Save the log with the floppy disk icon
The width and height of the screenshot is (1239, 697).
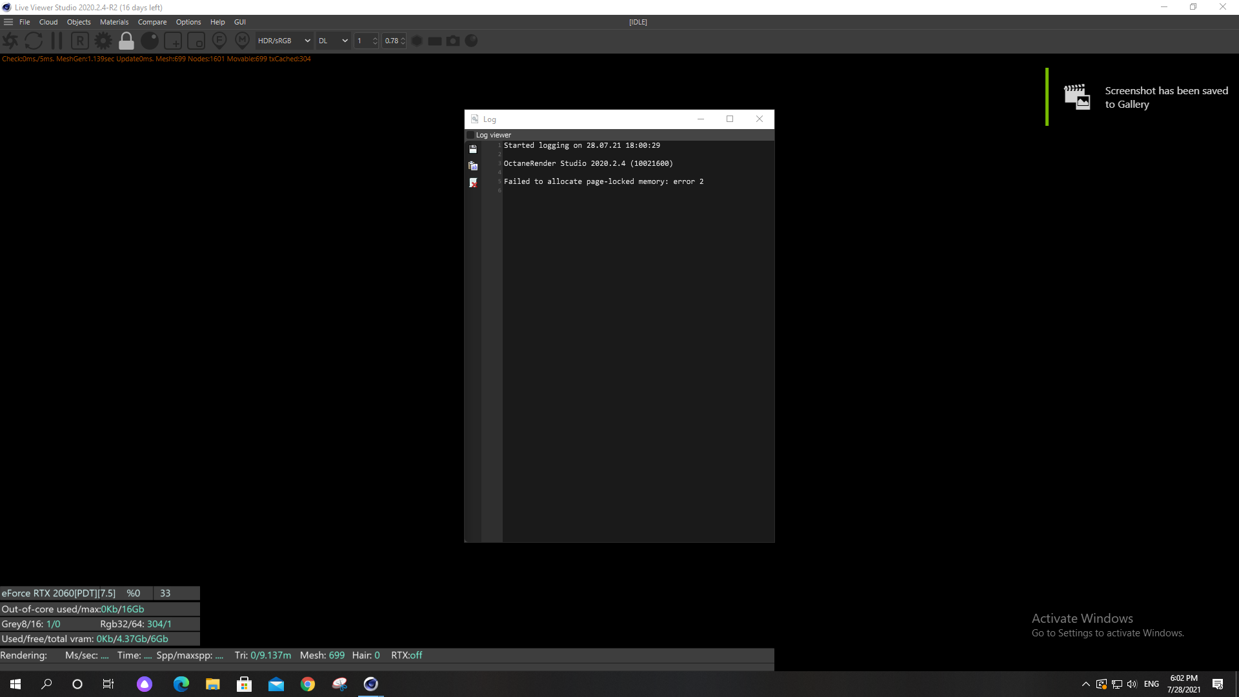coord(473,149)
